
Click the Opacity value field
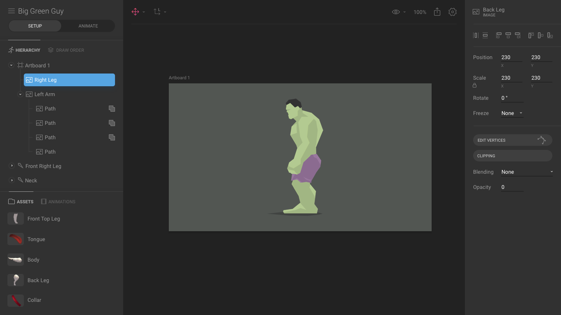(x=512, y=187)
